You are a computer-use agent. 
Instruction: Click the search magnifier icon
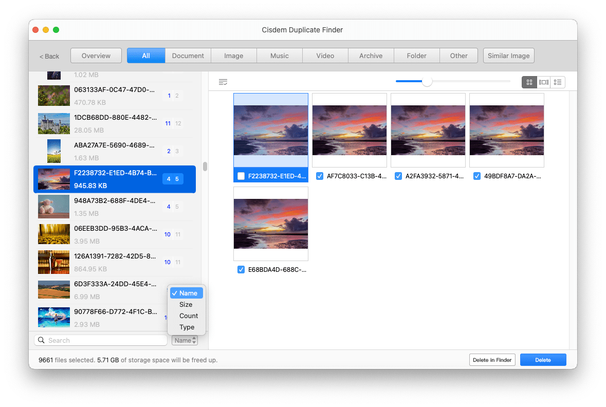[41, 340]
